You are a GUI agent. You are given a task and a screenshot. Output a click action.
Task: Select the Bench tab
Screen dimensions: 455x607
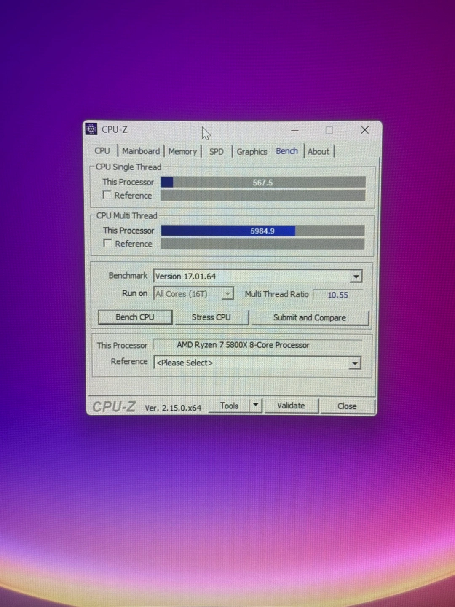[287, 151]
